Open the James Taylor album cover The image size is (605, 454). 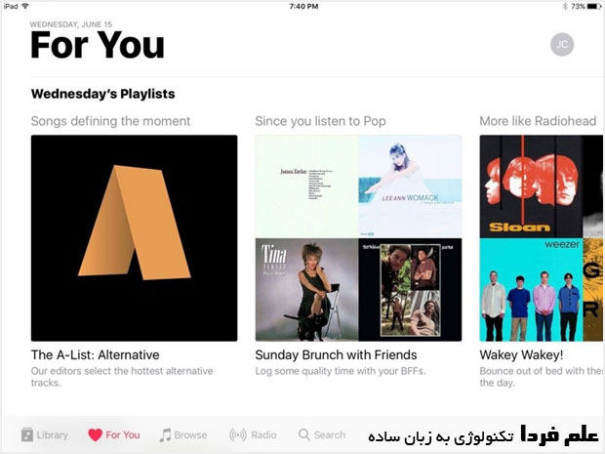(306, 186)
